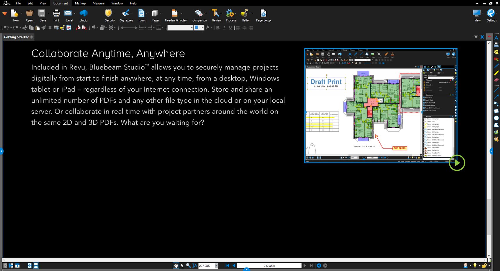Expand the Save button dropdown arrow
Image resolution: width=500 pixels, height=271 pixels.
point(48,13)
